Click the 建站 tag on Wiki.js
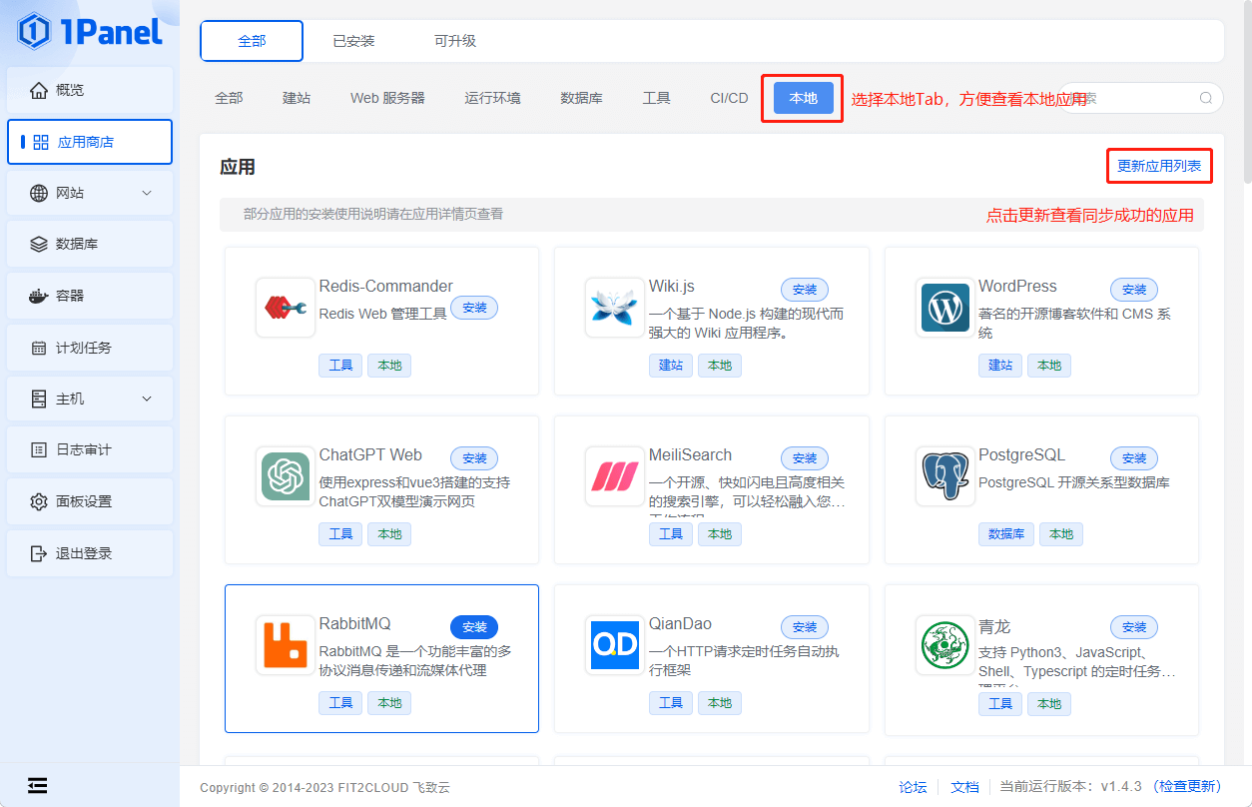This screenshot has height=807, width=1252. pos(671,366)
